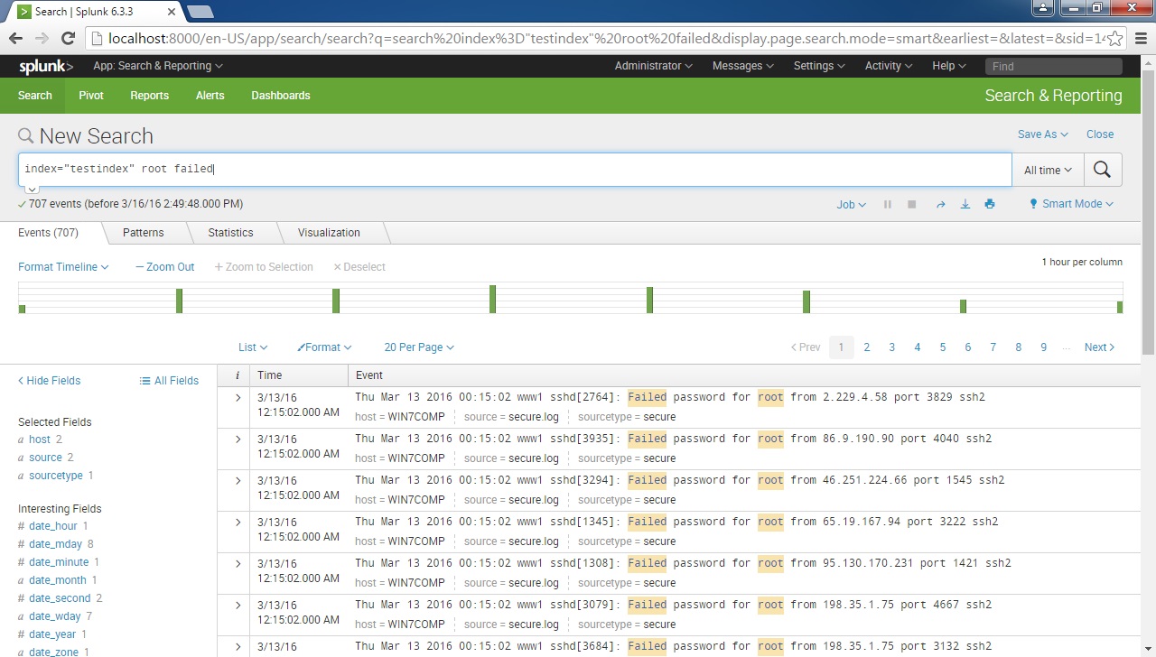Switch the results view from List
The width and height of the screenshot is (1156, 657).
(252, 347)
